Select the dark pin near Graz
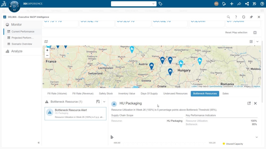Image resolution: width=266 pixels, height=149 pixels. coord(152,66)
